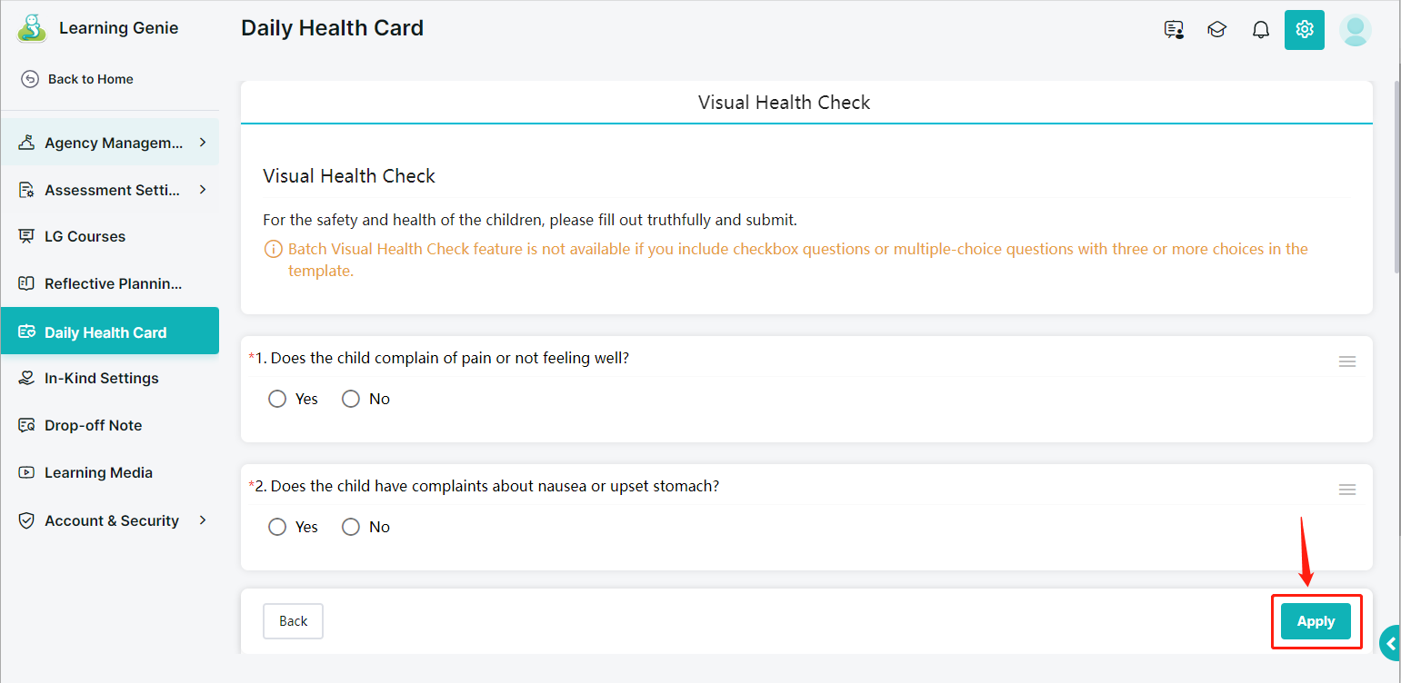Expand Agency Management submenu

click(x=202, y=143)
